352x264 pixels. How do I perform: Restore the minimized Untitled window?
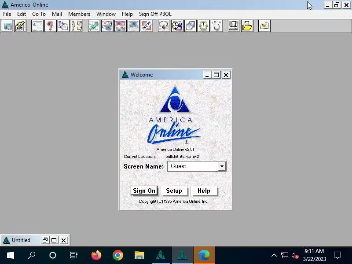click(x=45, y=240)
